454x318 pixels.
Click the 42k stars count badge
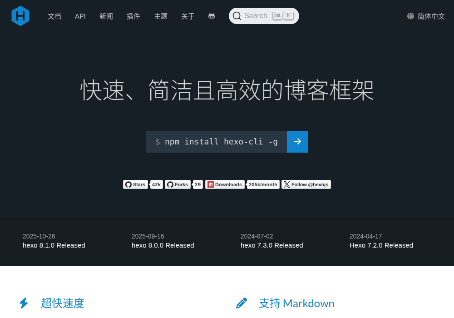coord(156,184)
